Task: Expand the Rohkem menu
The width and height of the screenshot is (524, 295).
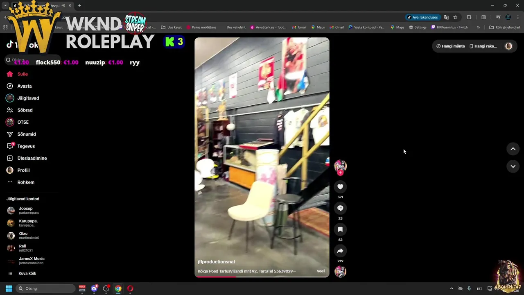Action: point(20,182)
